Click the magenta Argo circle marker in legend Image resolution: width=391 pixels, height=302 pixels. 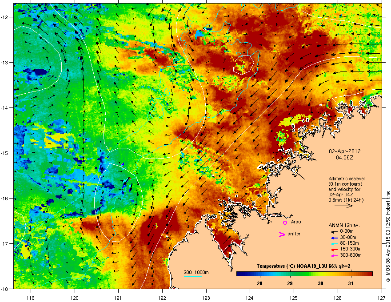point(285,223)
